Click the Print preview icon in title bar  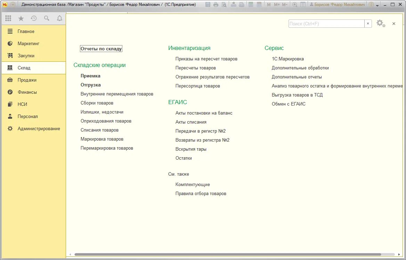(224, 5)
